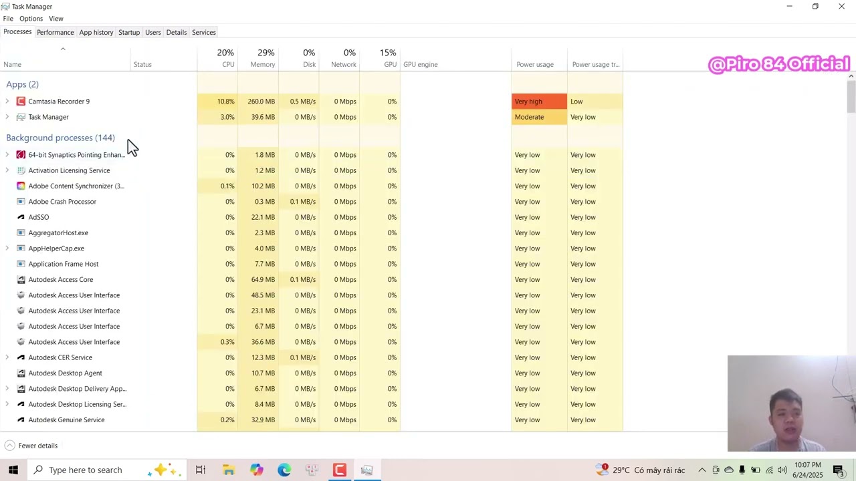The height and width of the screenshot is (481, 856).
Task: Expand Autodesk CER Service process
Action: pyautogui.click(x=7, y=357)
